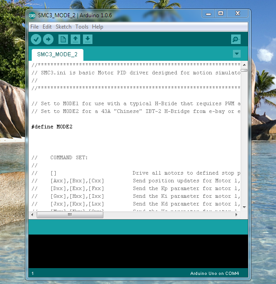
Task: Open the Help menu
Action: coord(97,27)
